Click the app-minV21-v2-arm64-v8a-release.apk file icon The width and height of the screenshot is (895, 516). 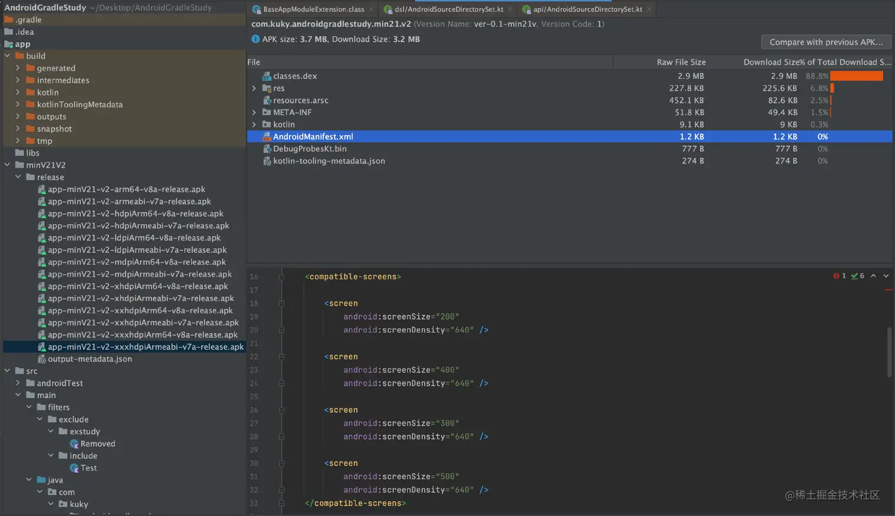tap(42, 190)
